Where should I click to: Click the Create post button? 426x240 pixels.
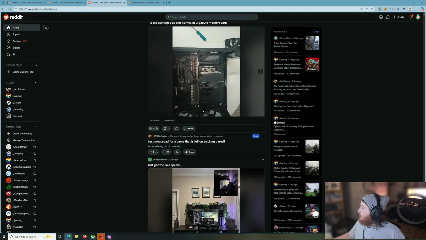[x=399, y=17]
